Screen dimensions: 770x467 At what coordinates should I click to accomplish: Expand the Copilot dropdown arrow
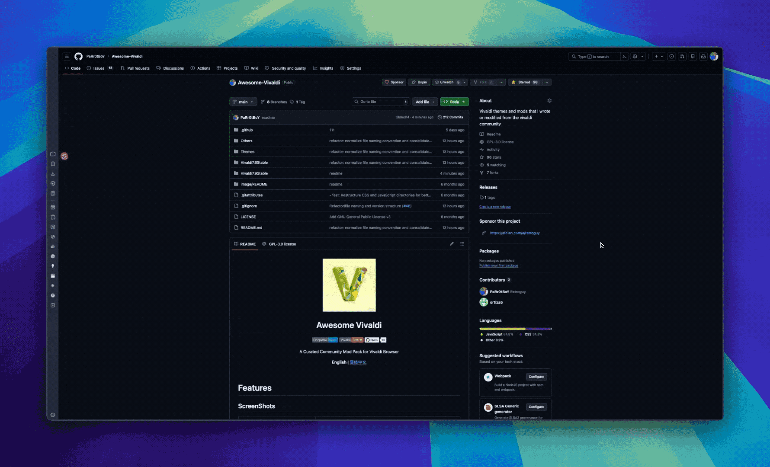point(642,56)
